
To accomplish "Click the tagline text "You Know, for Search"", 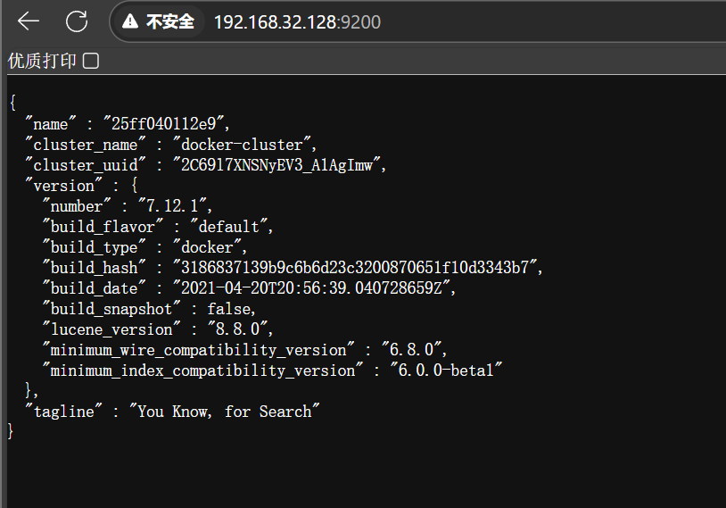I will pos(224,412).
